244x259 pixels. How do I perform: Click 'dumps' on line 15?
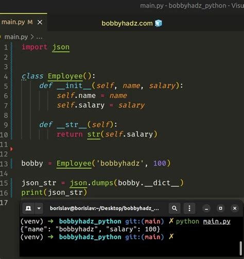point(102,183)
